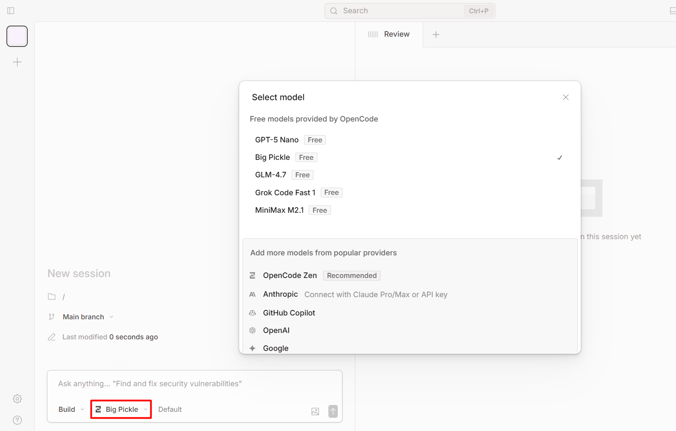The width and height of the screenshot is (676, 431).
Task: Click the new project plus icon in sidebar
Action: (x=17, y=62)
